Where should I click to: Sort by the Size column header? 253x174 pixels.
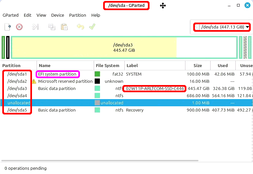click(x=198, y=65)
